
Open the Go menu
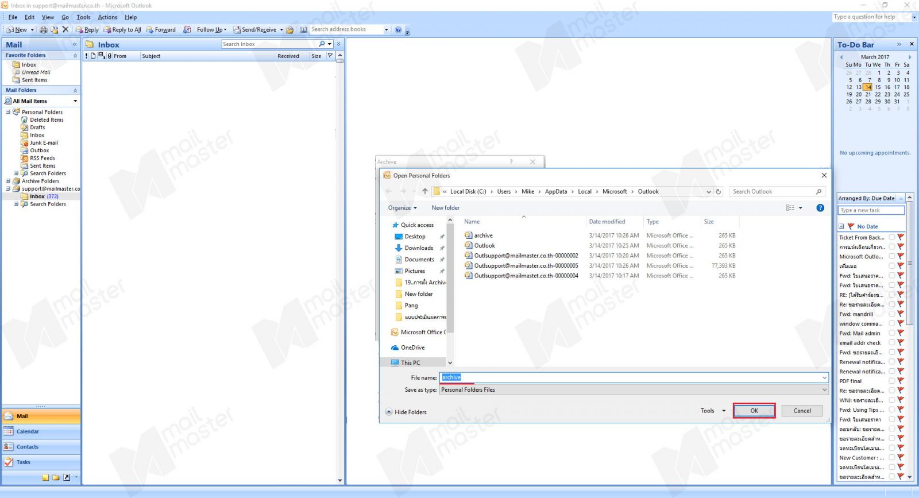coord(65,17)
